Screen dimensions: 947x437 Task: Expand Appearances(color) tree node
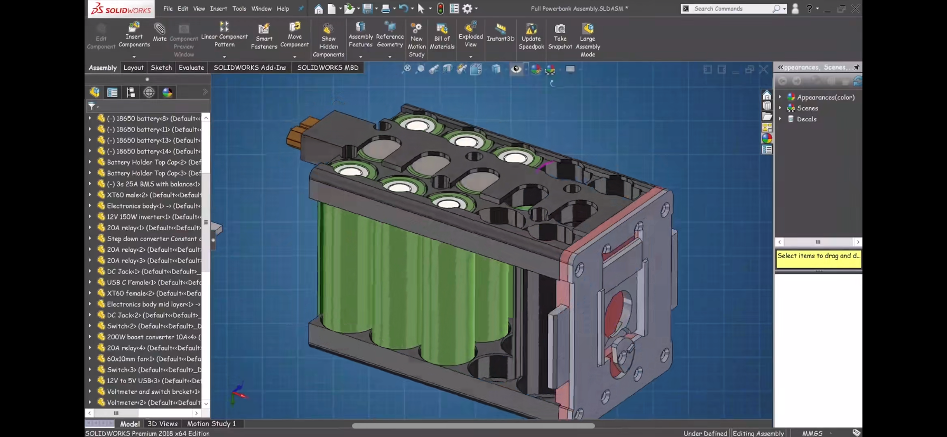click(780, 97)
